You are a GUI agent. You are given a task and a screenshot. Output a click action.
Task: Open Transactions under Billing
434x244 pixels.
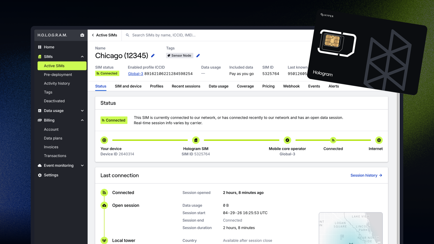[55, 156]
